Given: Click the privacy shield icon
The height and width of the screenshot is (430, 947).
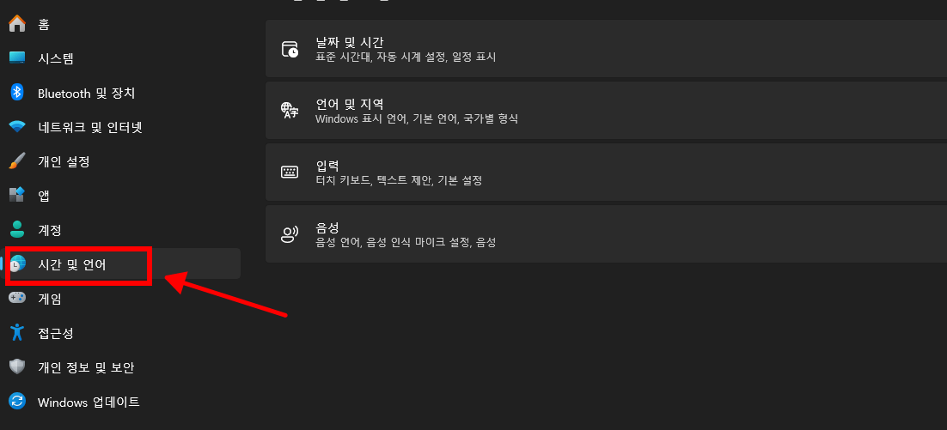Looking at the screenshot, I should pyautogui.click(x=17, y=366).
